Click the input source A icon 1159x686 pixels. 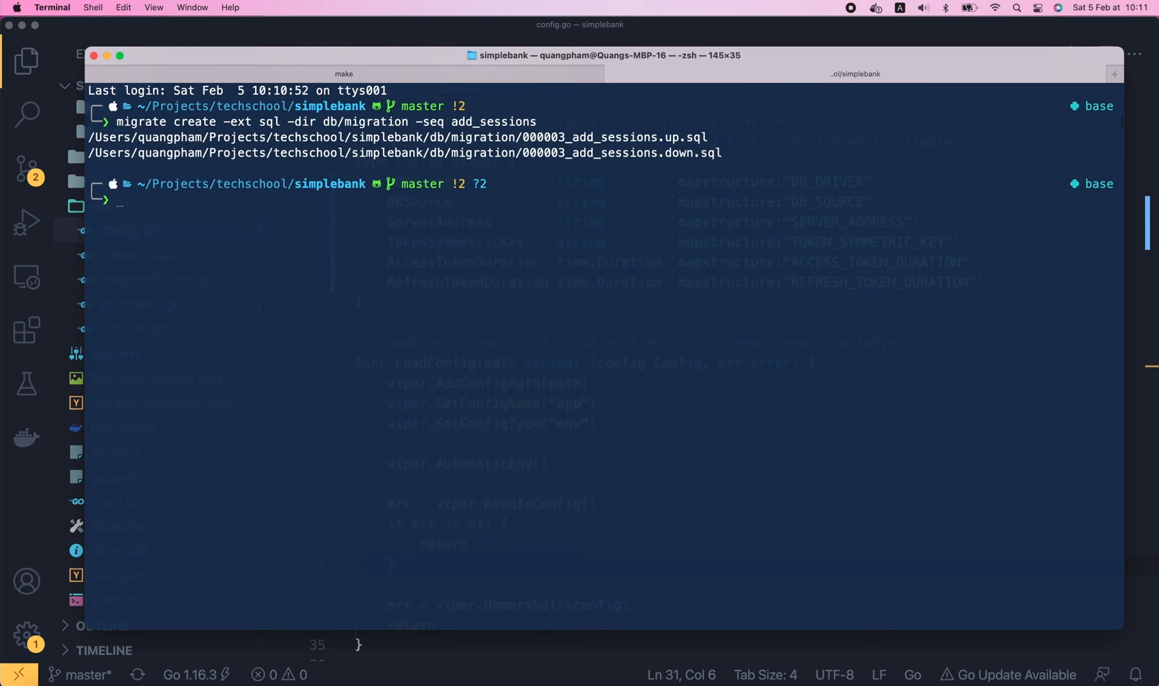pyautogui.click(x=899, y=8)
